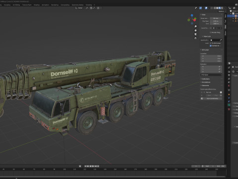
Task: Collapse the View Lock subpanel
Action: click(x=207, y=36)
